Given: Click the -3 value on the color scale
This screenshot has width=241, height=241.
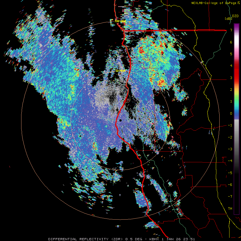Looking at the screenshot, I should [x=230, y=149].
